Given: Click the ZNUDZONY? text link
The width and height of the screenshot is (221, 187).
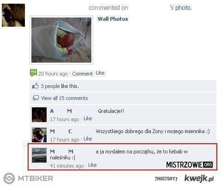Looking at the screenshot, I should point(166,179).
